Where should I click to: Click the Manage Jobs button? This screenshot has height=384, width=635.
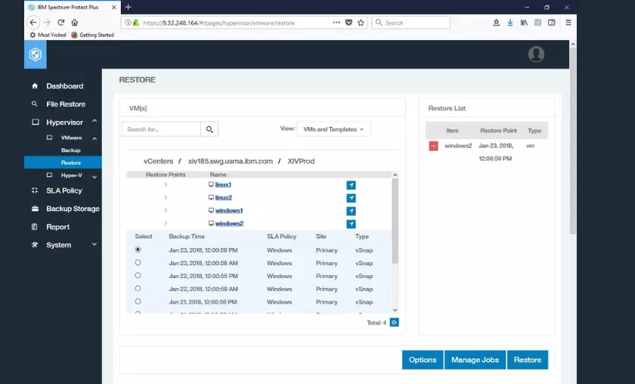(x=475, y=360)
